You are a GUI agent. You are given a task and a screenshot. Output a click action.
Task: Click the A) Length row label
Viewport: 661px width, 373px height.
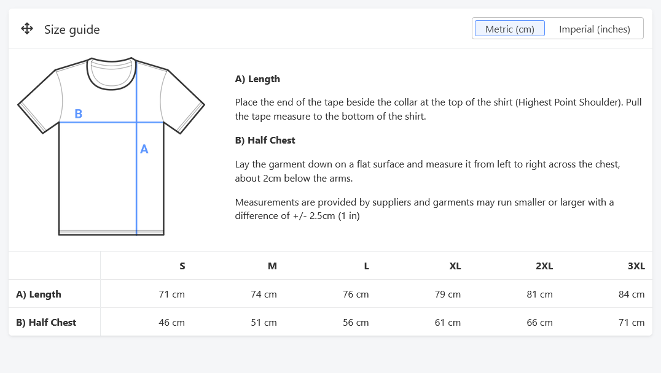pos(38,294)
